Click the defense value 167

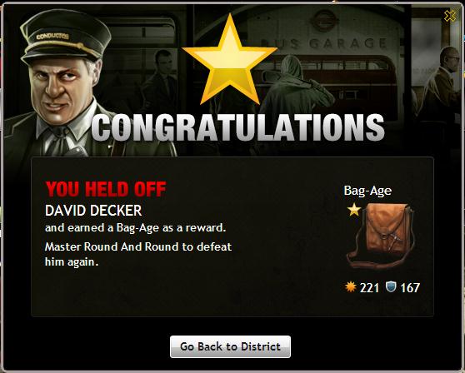click(x=410, y=288)
